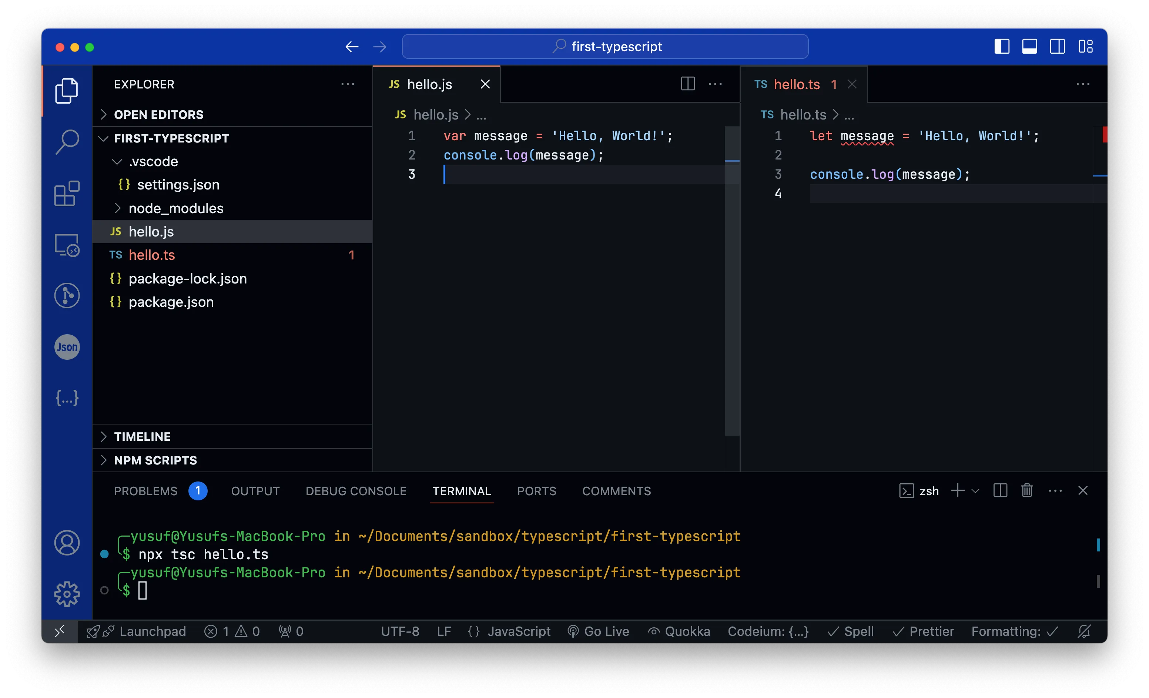
Task: Switch to the Output tab
Action: [x=255, y=491]
